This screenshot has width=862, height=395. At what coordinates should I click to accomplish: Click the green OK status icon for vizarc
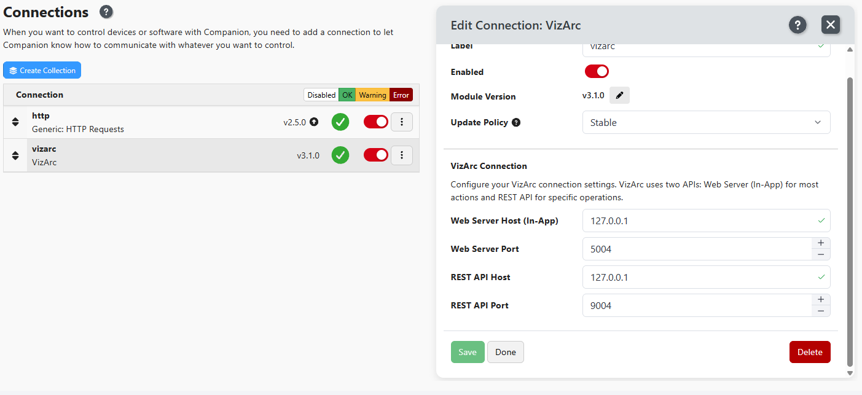coord(340,155)
